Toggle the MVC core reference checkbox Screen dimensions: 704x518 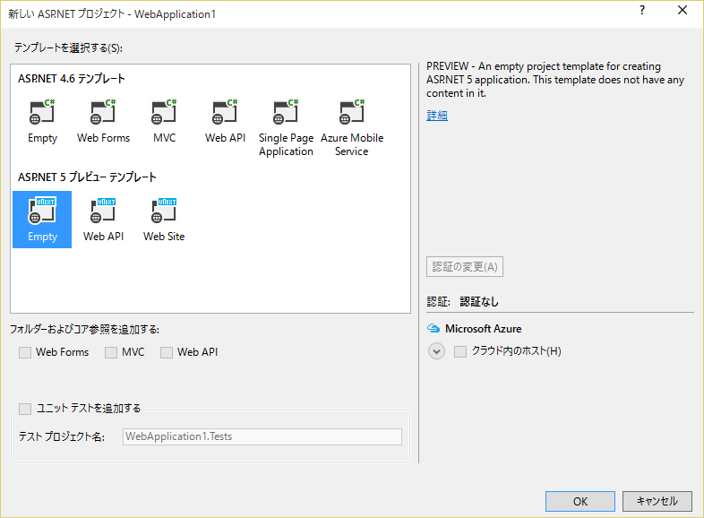[x=111, y=352]
